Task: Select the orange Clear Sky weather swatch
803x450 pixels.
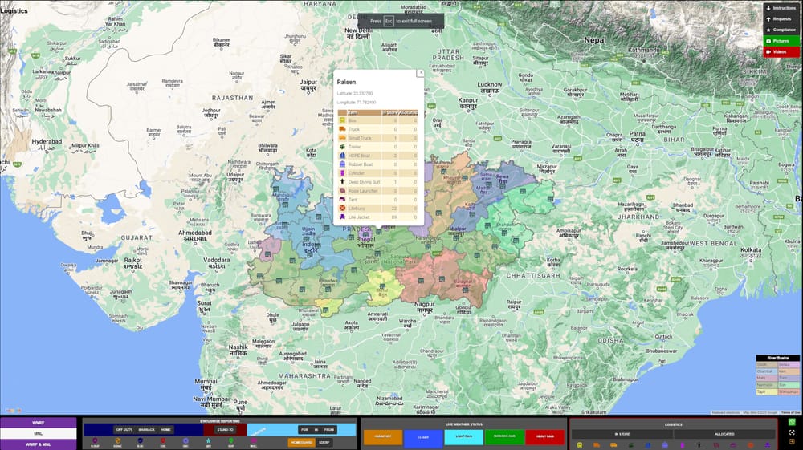Action: point(383,436)
